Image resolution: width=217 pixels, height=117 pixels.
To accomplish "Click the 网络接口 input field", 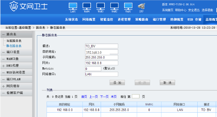I will 102,74.
